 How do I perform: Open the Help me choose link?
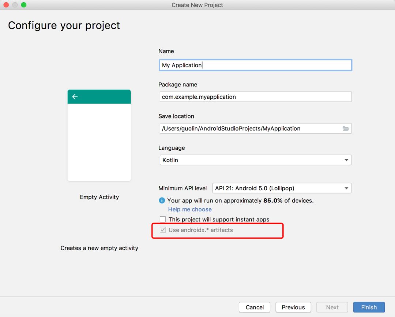pos(190,209)
